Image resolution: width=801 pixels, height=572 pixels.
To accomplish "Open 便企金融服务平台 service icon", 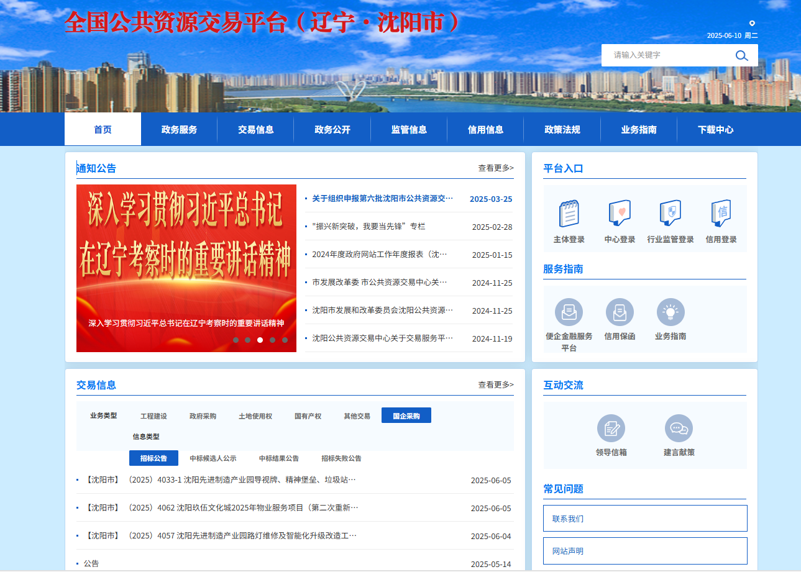I will tap(569, 312).
